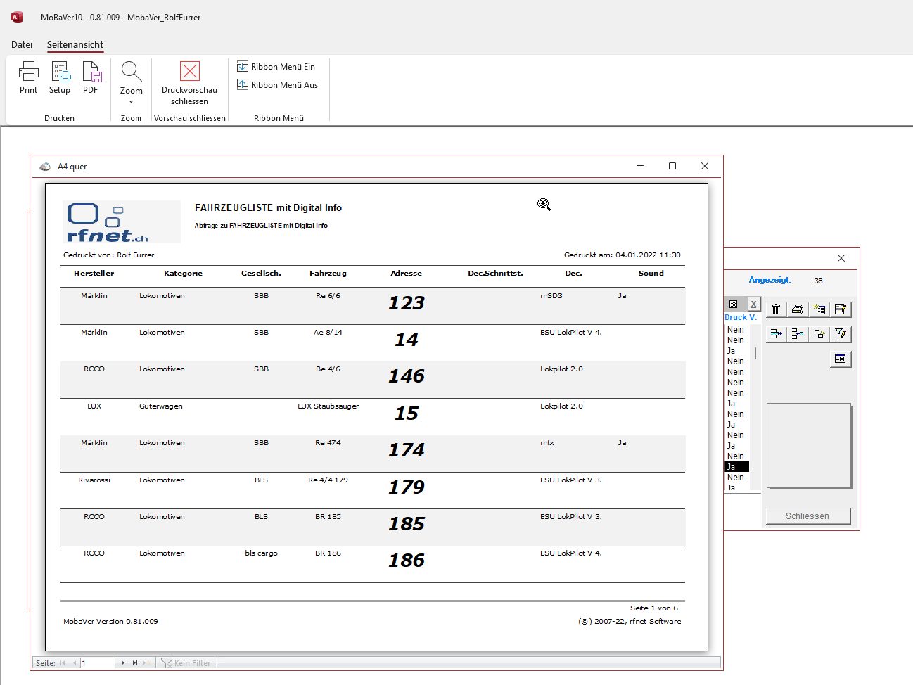The width and height of the screenshot is (913, 685).
Task: Close the A4 quer preview window
Action: 705,166
